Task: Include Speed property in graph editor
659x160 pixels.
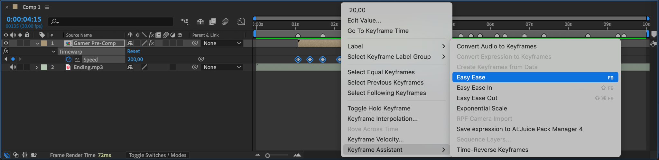Action: [x=77, y=59]
